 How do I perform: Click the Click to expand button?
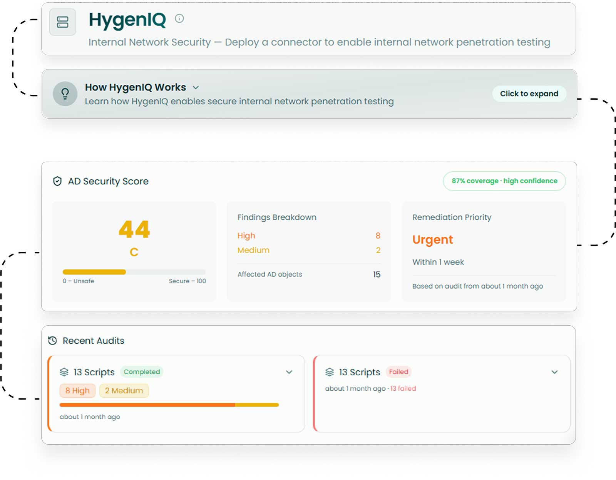(529, 94)
